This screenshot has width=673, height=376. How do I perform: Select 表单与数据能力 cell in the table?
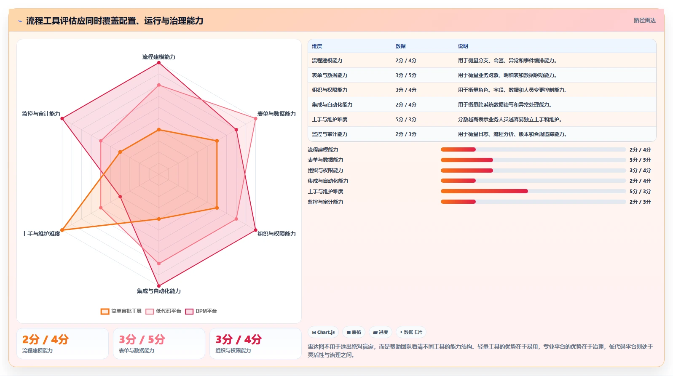330,75
